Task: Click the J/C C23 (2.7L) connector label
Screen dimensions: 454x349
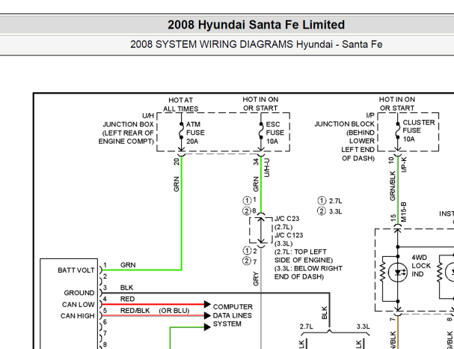Action: click(x=286, y=222)
